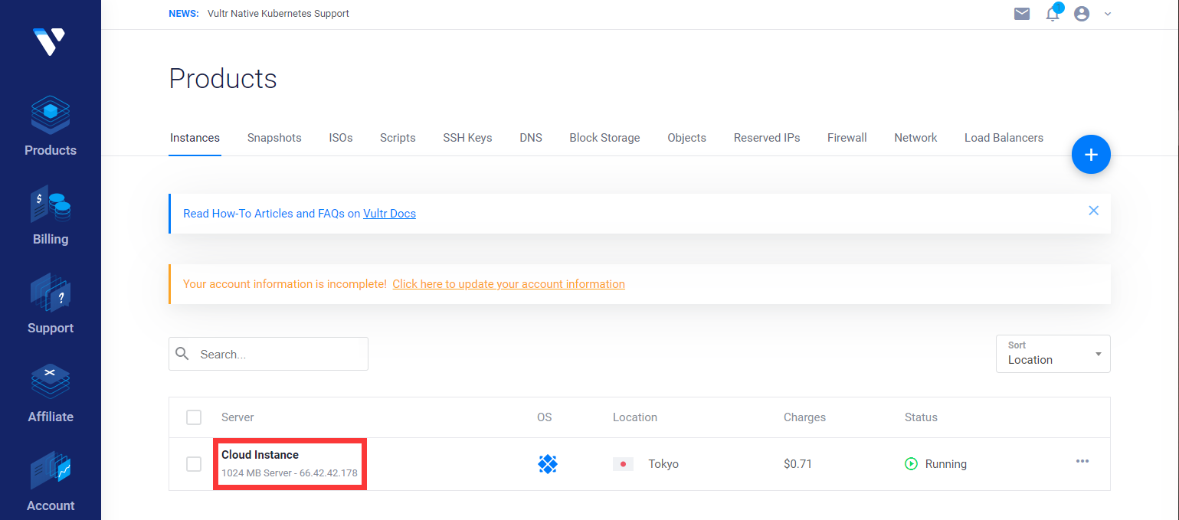Click the Charges column header

point(804,417)
